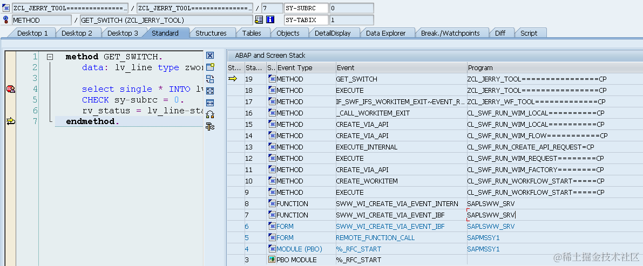Open the Tables tab

click(252, 33)
